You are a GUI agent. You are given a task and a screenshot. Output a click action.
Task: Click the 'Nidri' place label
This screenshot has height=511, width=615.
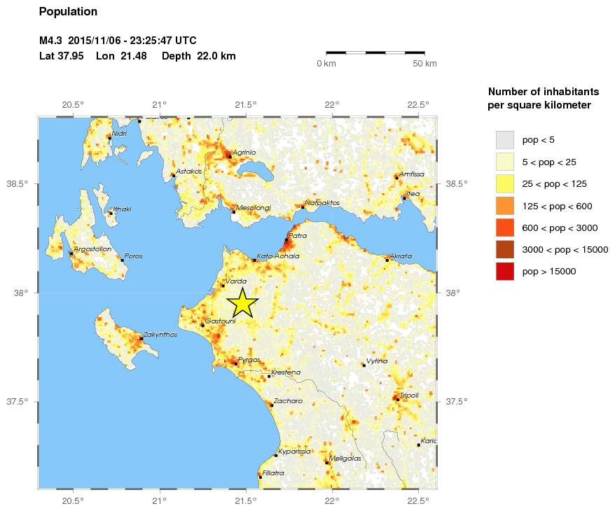pos(119,134)
